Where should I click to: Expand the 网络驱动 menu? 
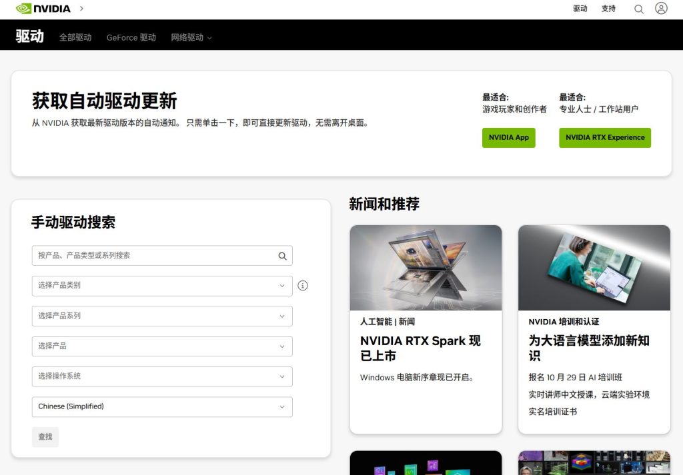coord(191,37)
